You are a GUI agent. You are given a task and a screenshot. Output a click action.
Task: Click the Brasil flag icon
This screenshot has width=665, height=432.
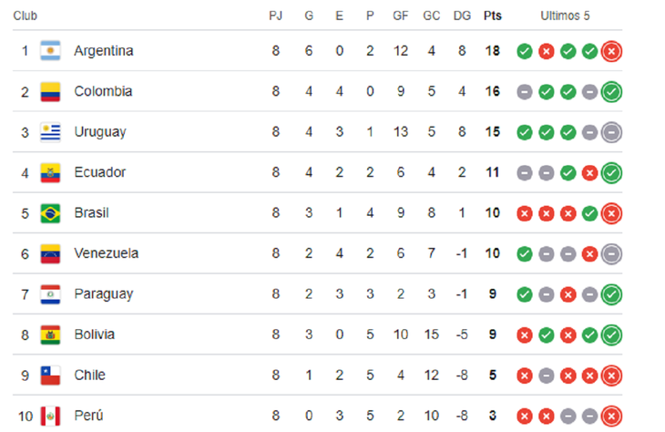[x=50, y=213]
